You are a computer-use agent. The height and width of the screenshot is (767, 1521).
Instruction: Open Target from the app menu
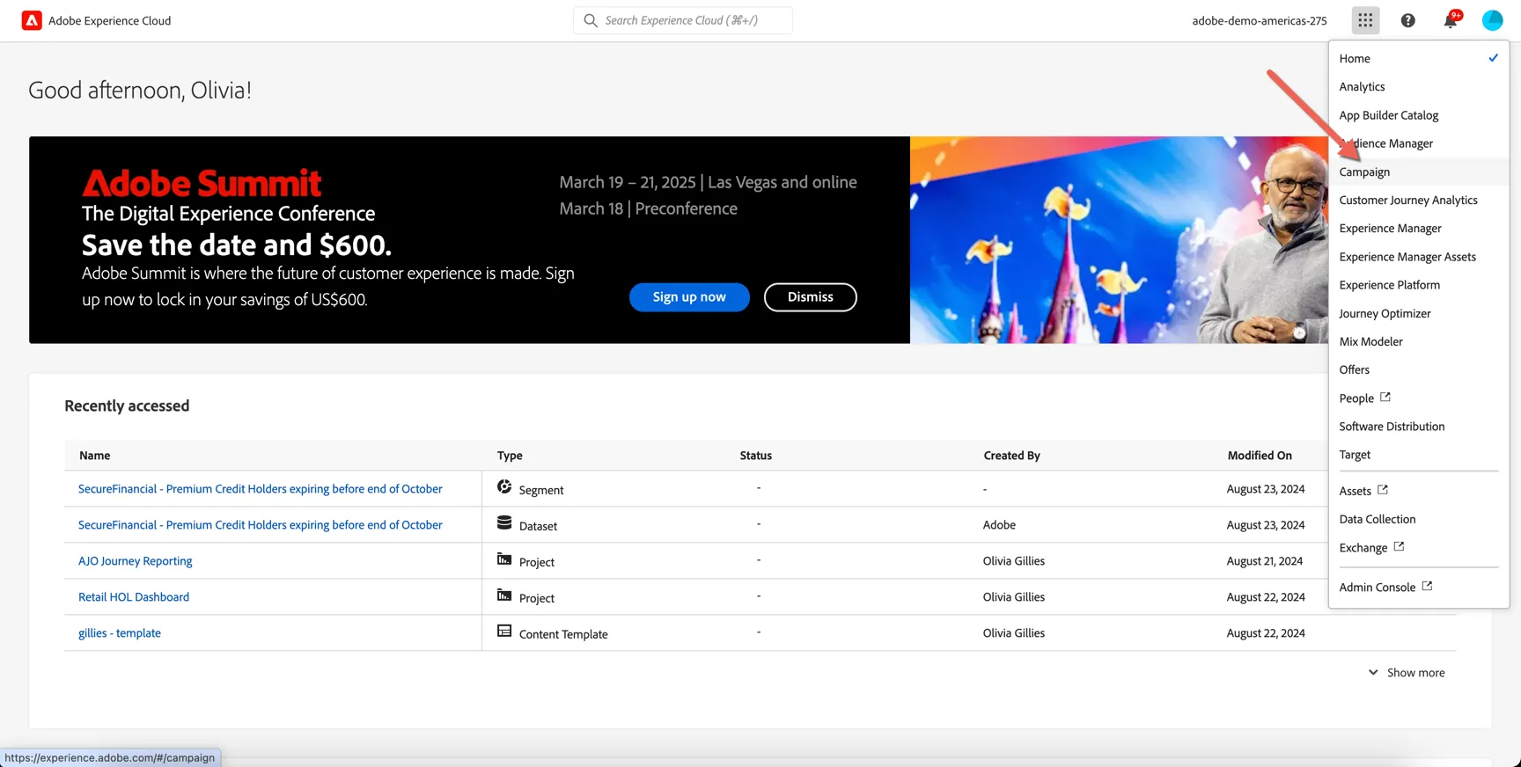click(x=1419, y=455)
